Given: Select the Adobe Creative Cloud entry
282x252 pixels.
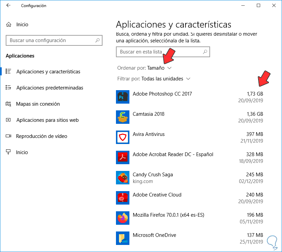Looking at the screenshot, I should 190,197.
